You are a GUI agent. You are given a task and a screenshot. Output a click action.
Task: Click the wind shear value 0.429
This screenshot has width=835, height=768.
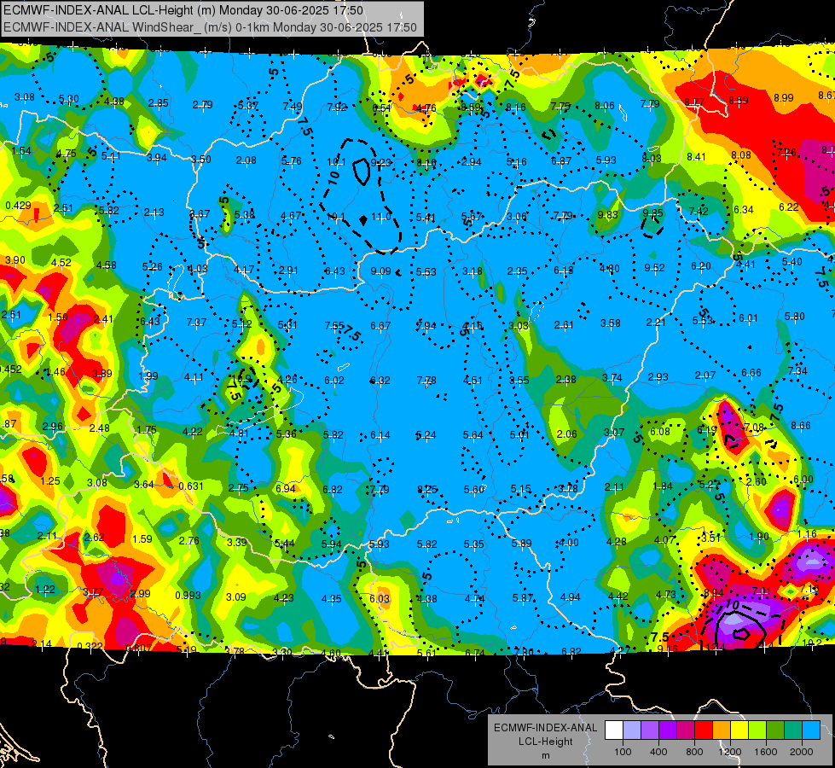coord(18,205)
